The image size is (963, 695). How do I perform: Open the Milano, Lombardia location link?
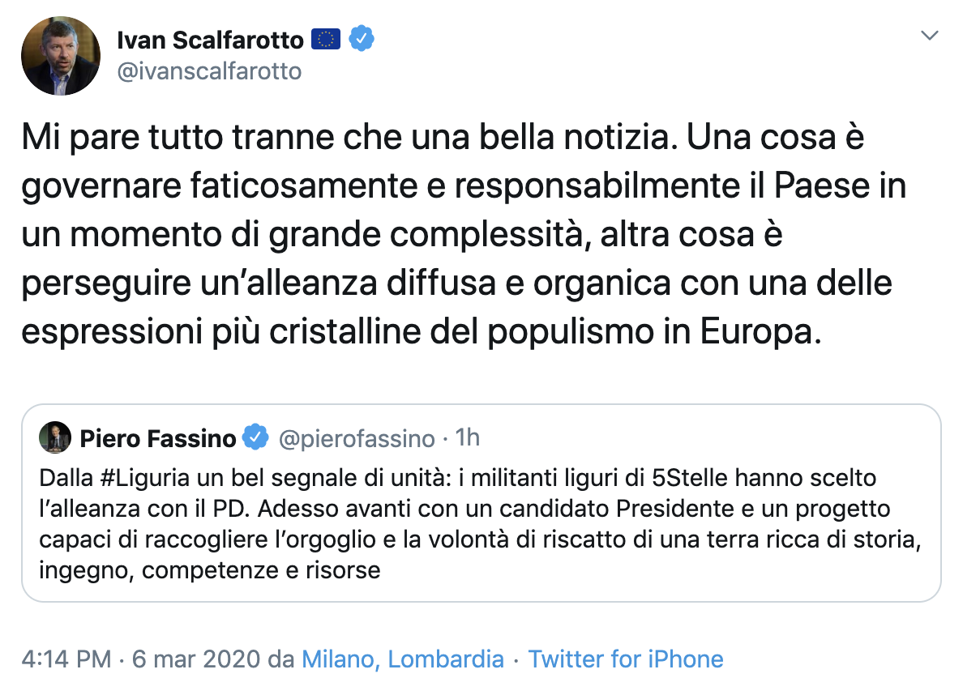point(403,659)
